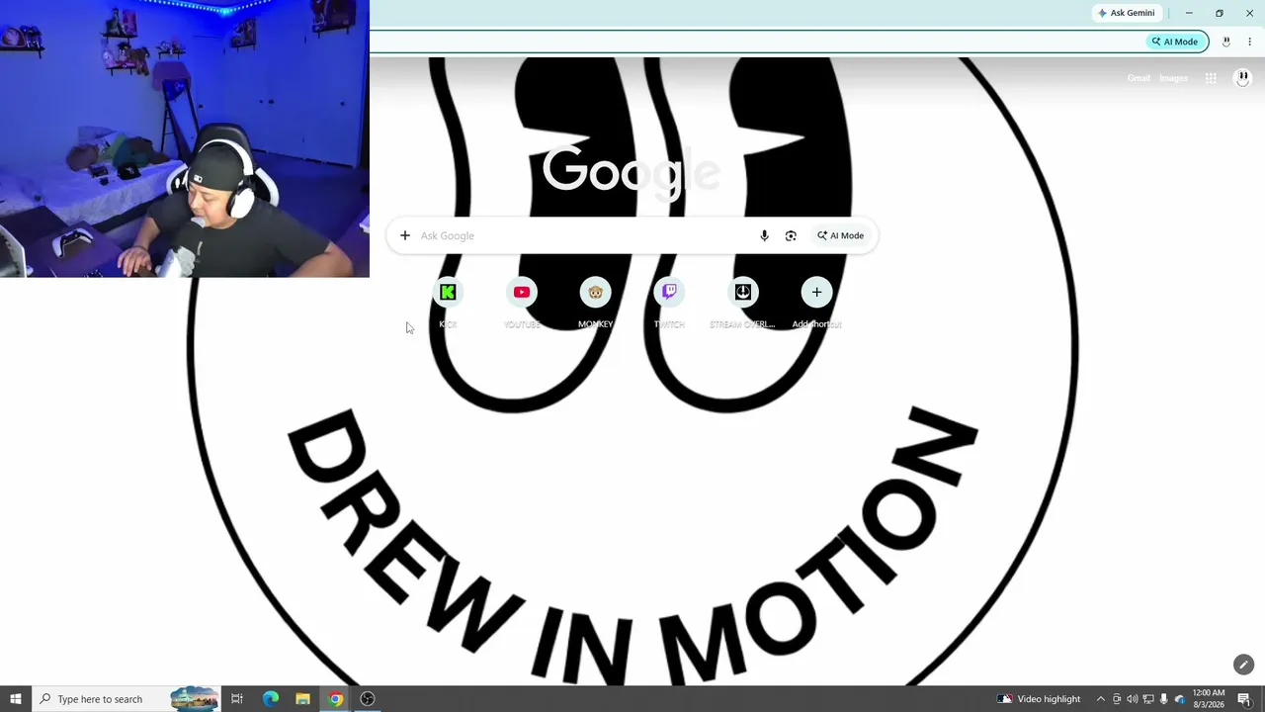The height and width of the screenshot is (712, 1265).
Task: Click the Meet Now tray icon
Action: pyautogui.click(x=1117, y=699)
